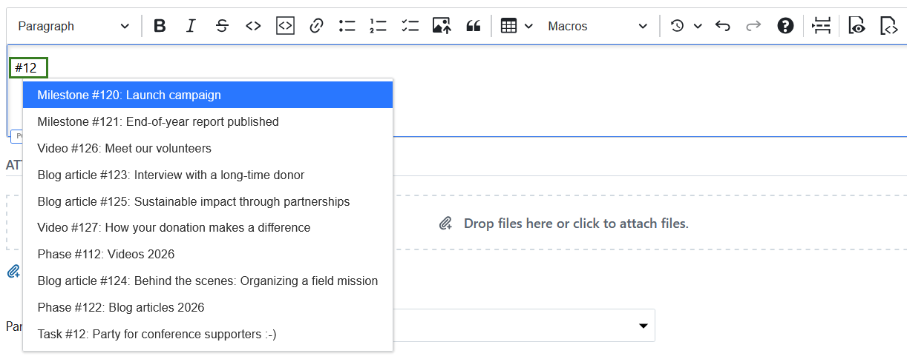Open the formatting help
The width and height of the screenshot is (907, 359).
click(785, 26)
